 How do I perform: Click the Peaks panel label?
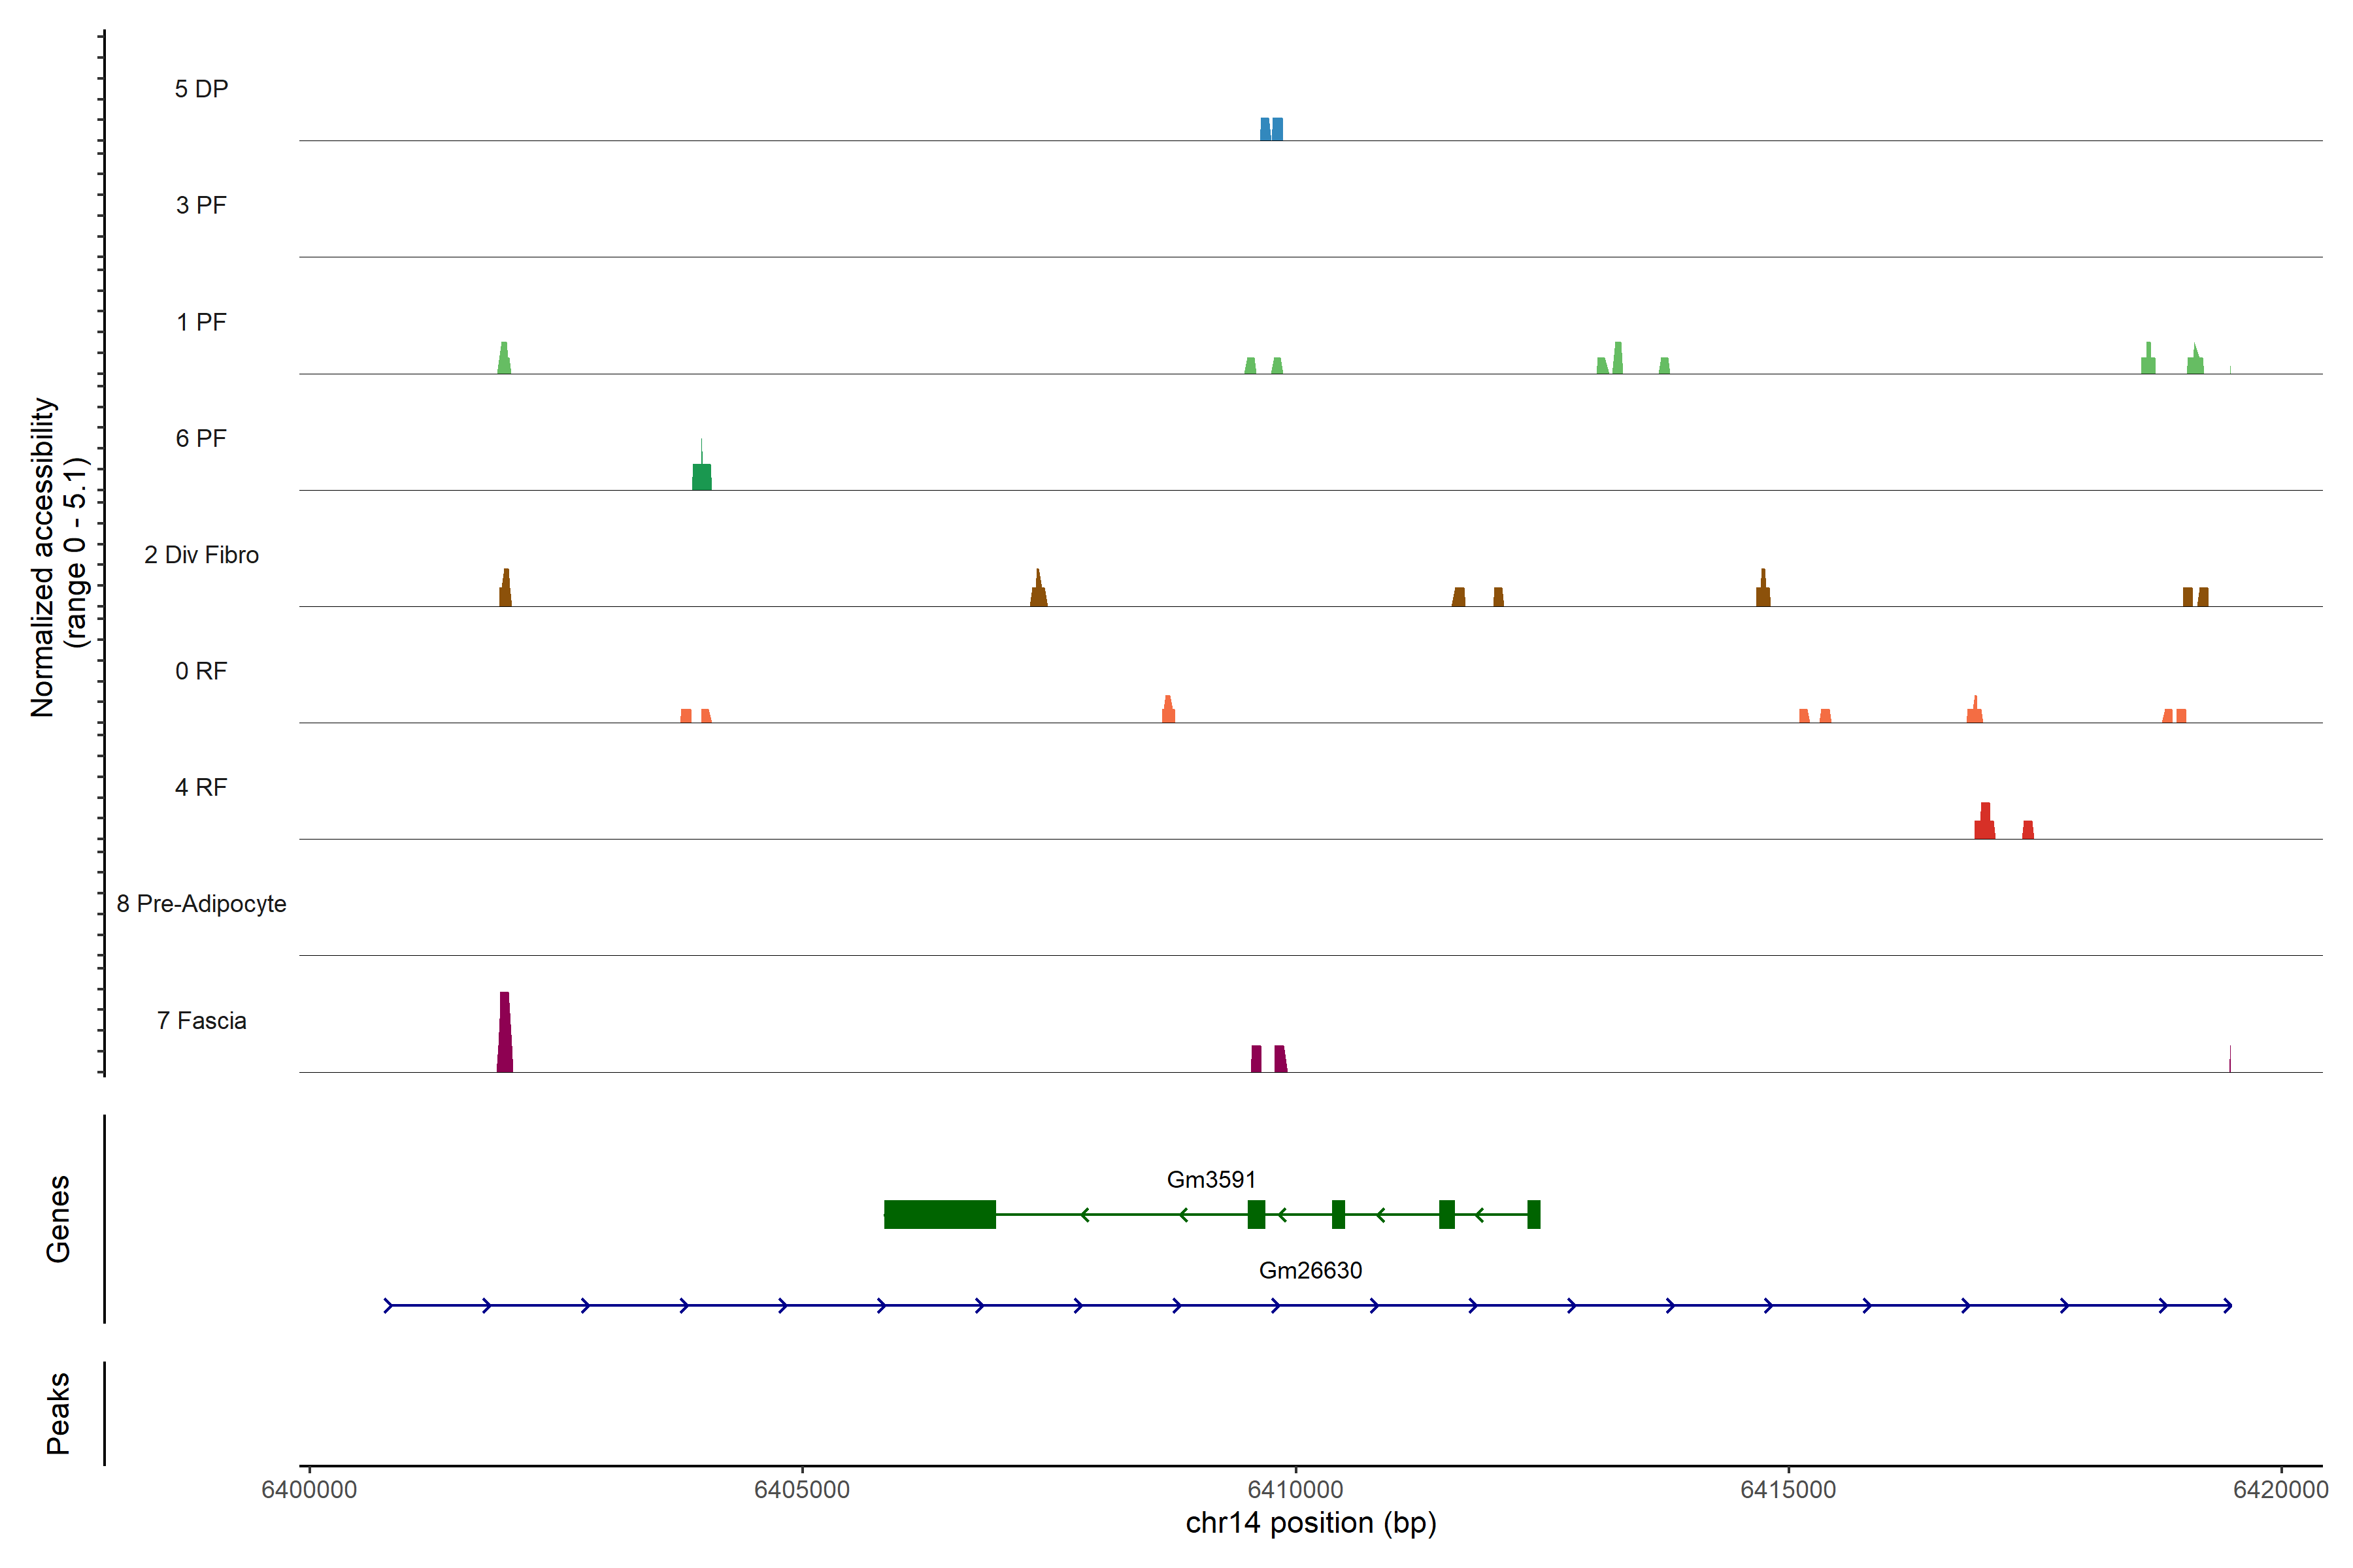pos(58,1412)
